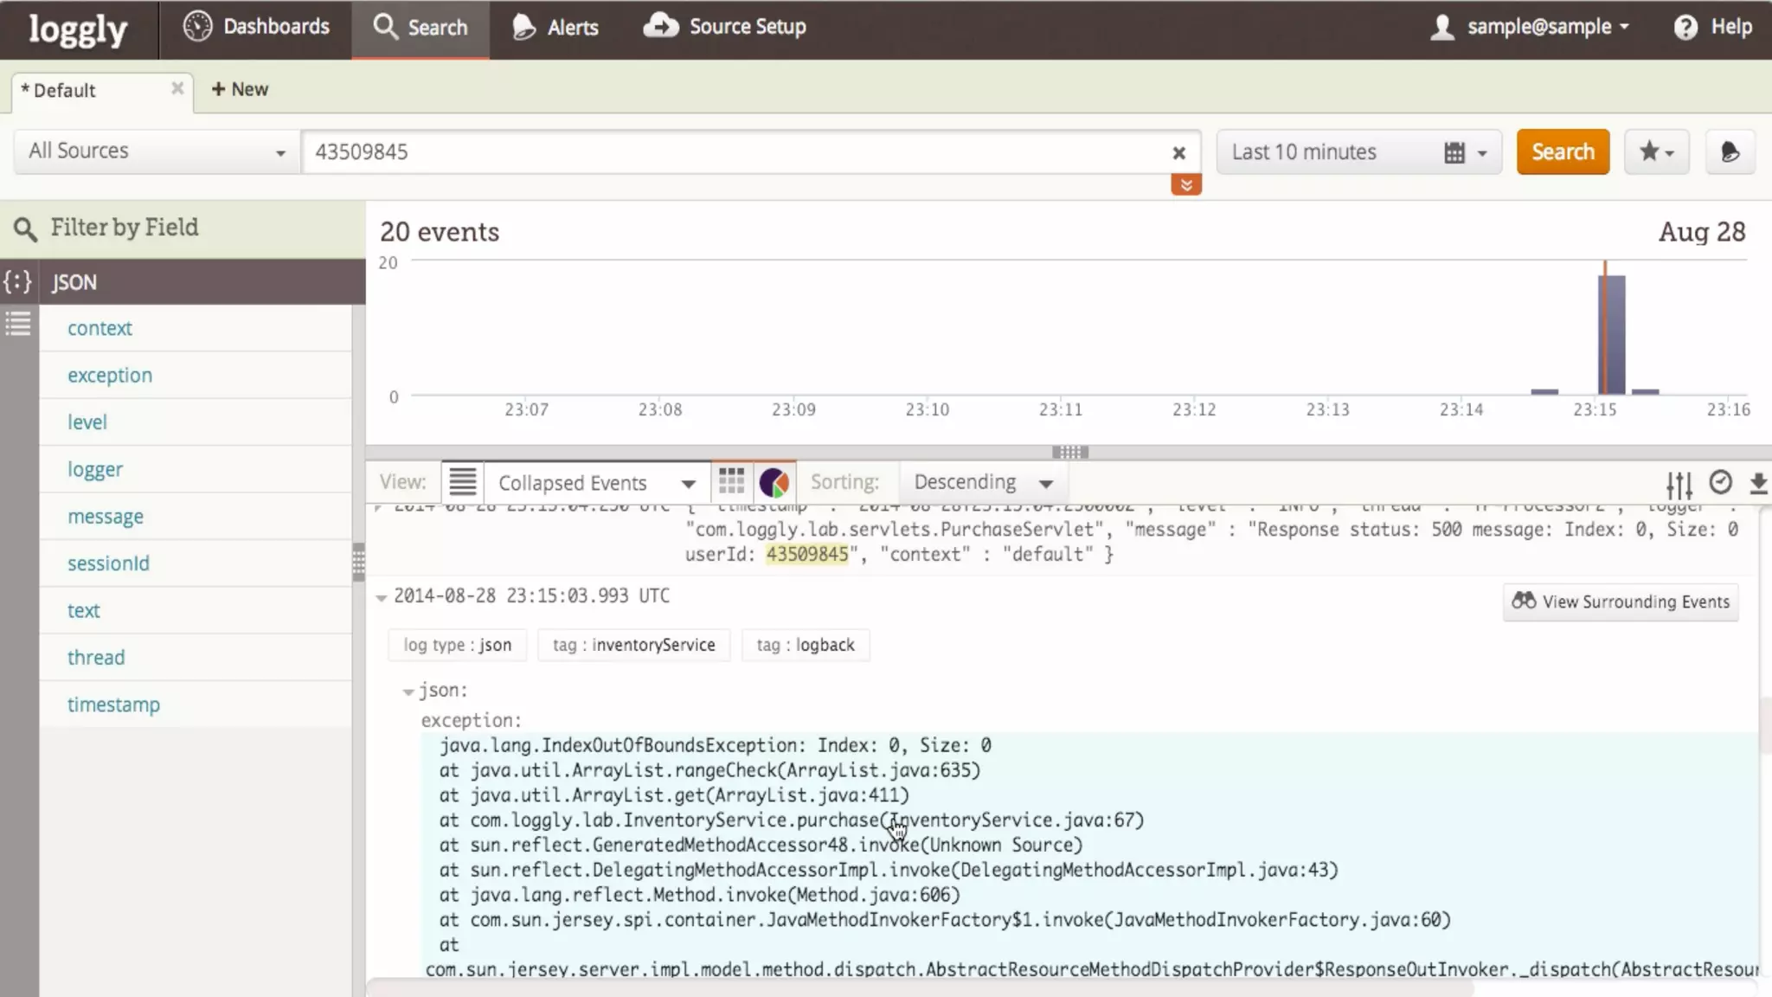
Task: Click the clock icon near download
Action: tap(1720, 482)
